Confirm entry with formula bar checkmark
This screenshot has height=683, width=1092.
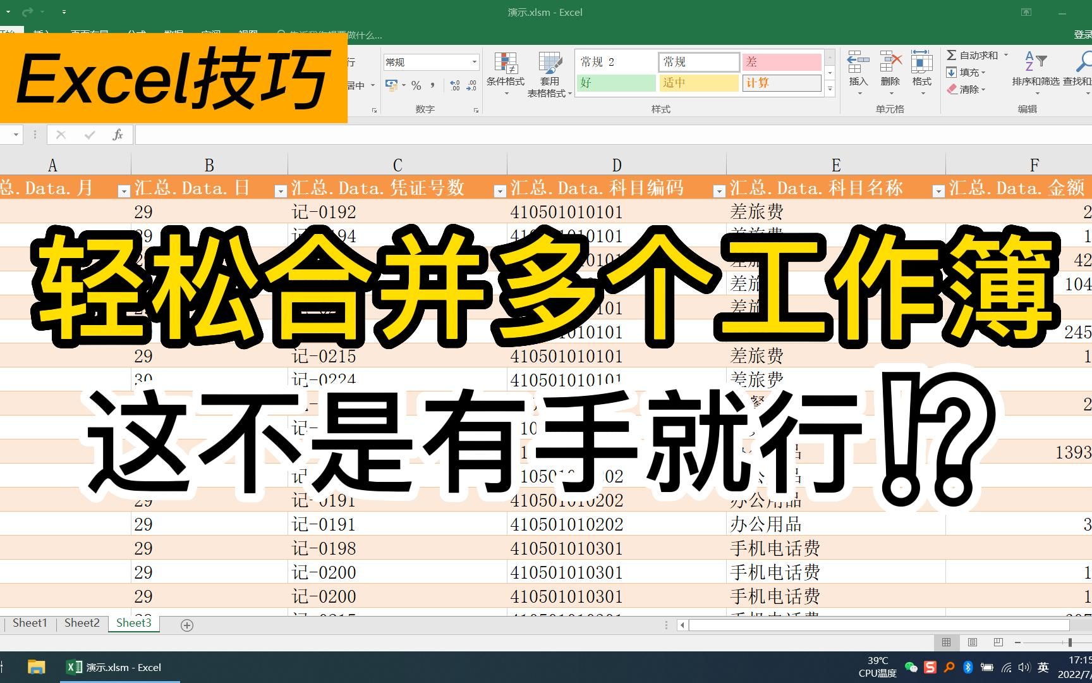(90, 135)
